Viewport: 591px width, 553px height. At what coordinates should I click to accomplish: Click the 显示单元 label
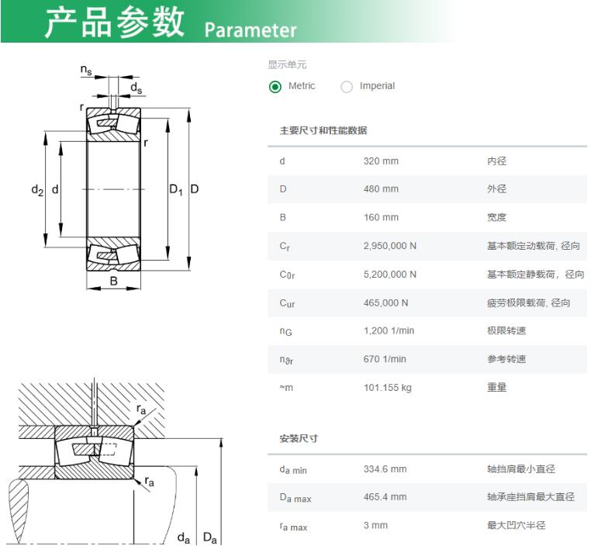287,64
